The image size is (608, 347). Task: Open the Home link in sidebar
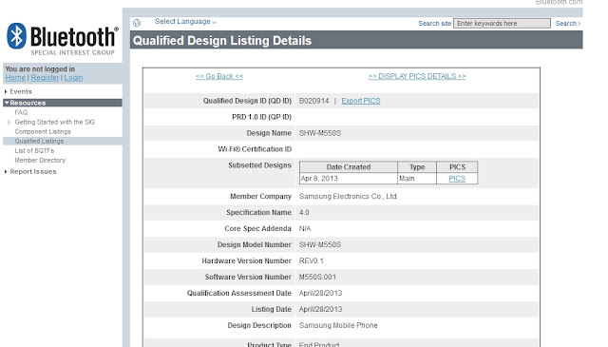[x=15, y=78]
